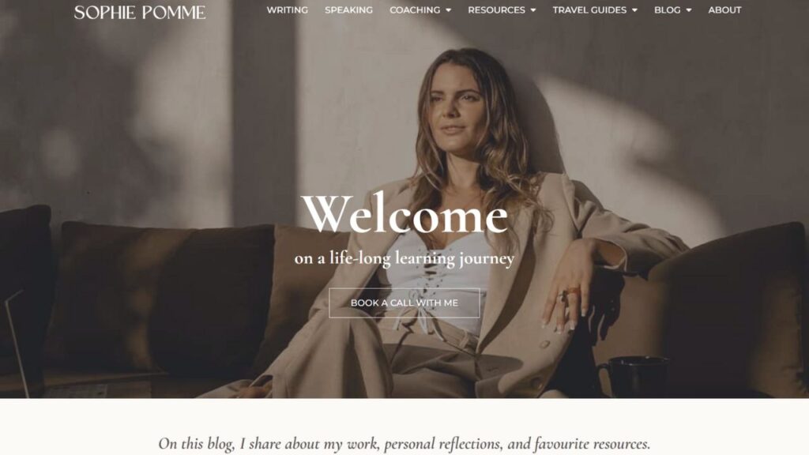Click the Coaching menu text
The width and height of the screenshot is (809, 455).
tap(415, 9)
